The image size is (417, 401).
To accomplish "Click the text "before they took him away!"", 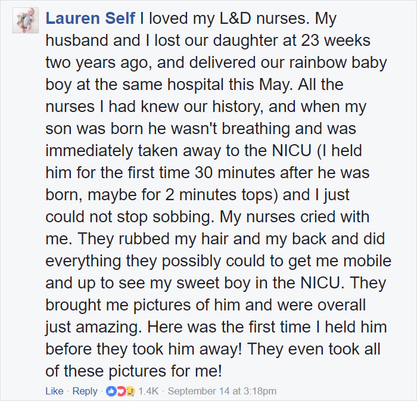I will (x=144, y=349).
